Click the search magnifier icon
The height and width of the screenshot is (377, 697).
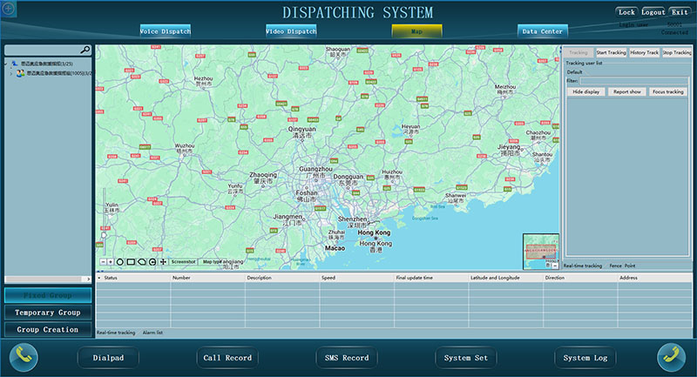coord(85,50)
